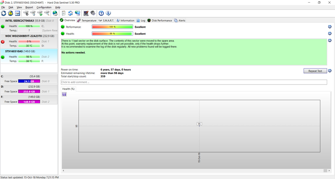The width and height of the screenshot is (335, 179).
Task: Click the disk icon with clock overlay
Action: pyautogui.click(x=33, y=13)
